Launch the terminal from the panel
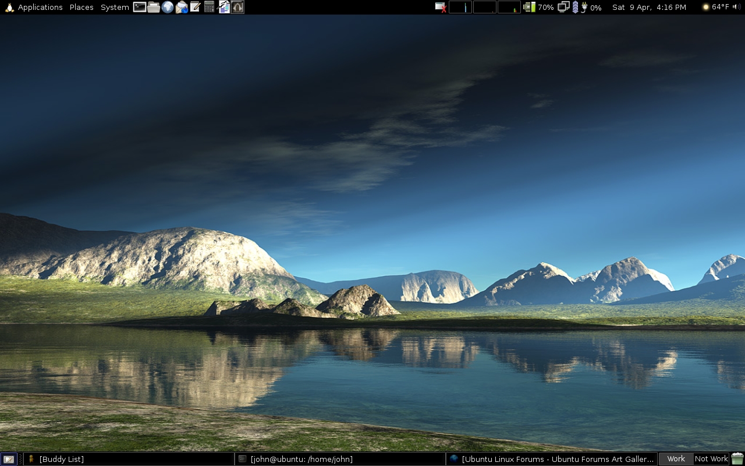Viewport: 745px width, 466px height. [140, 7]
